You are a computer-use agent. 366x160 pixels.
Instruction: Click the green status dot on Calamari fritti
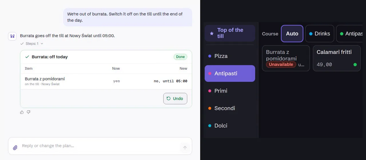pos(355,65)
